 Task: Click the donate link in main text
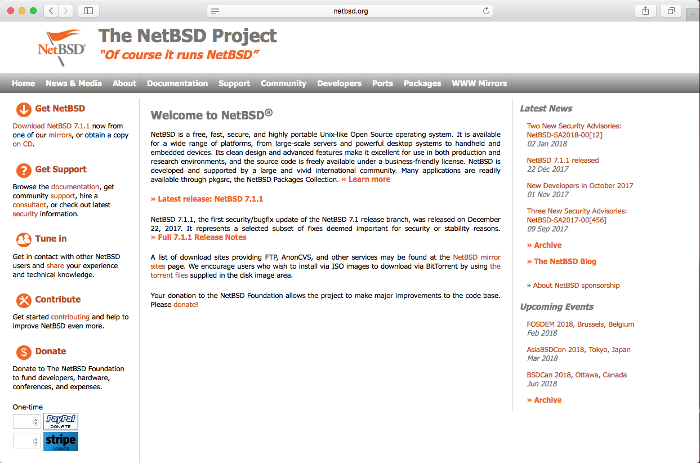point(185,304)
